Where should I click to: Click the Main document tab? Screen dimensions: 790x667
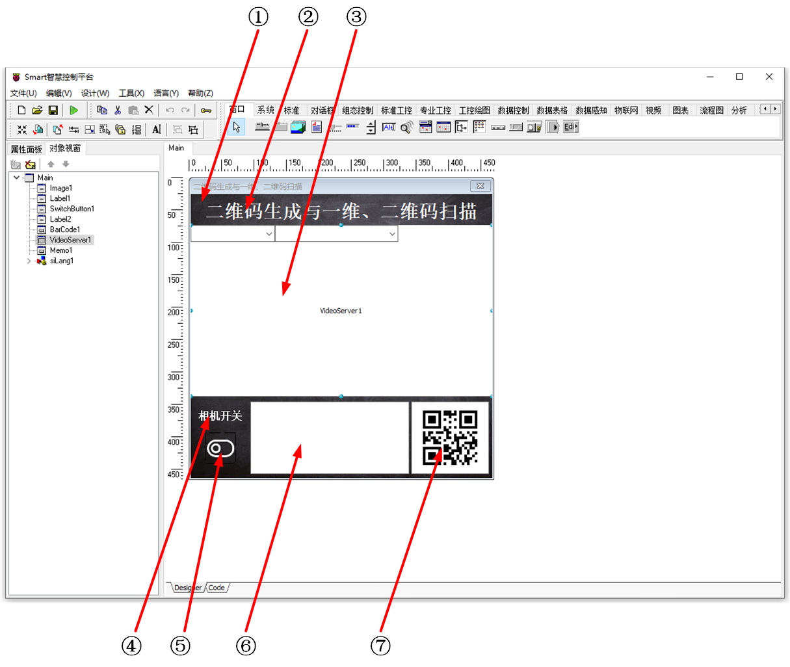point(176,148)
